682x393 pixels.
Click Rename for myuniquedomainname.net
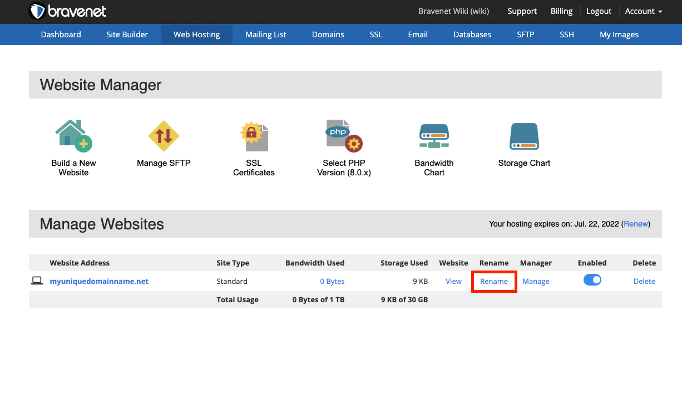coord(494,281)
